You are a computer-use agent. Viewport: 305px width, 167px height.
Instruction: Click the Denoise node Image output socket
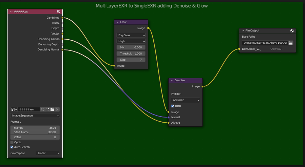(202, 86)
